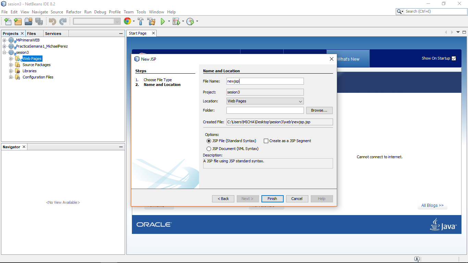Image resolution: width=468 pixels, height=263 pixels.
Task: Click the Folder input field
Action: point(265,110)
